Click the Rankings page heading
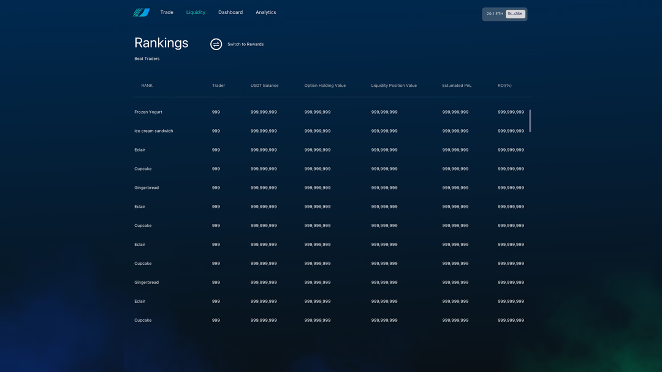This screenshot has height=372, width=662. pyautogui.click(x=161, y=43)
